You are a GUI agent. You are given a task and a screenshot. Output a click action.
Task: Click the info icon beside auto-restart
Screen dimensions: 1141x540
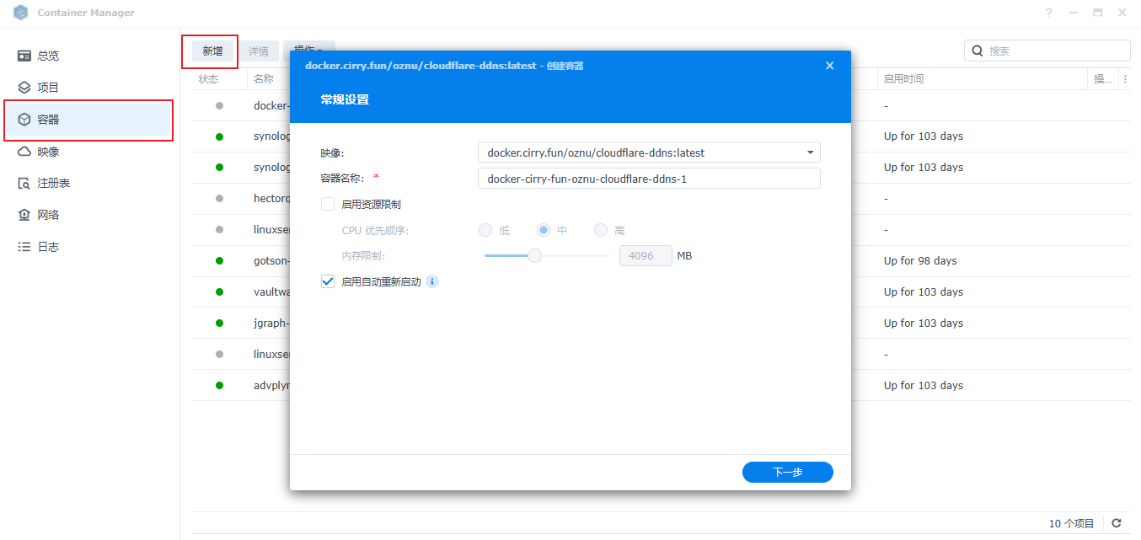432,282
